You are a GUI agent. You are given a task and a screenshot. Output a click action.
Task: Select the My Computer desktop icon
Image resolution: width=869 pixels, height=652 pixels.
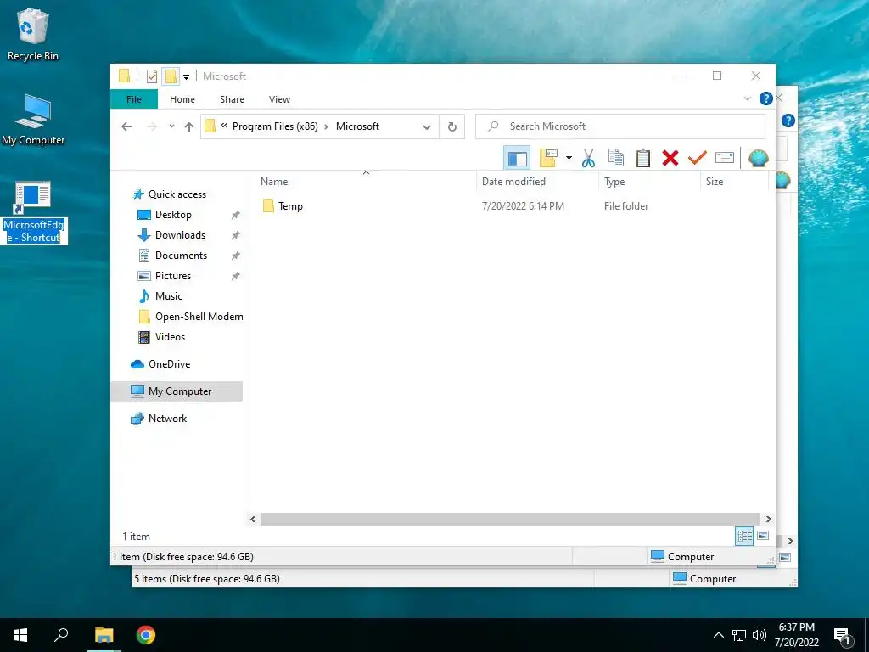point(33,119)
